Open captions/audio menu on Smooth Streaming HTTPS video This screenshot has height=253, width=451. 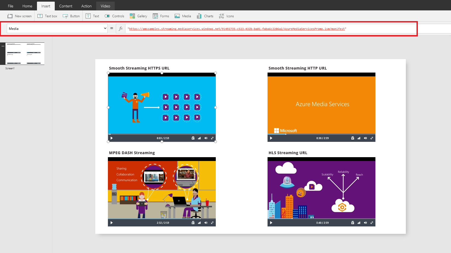pos(193,138)
